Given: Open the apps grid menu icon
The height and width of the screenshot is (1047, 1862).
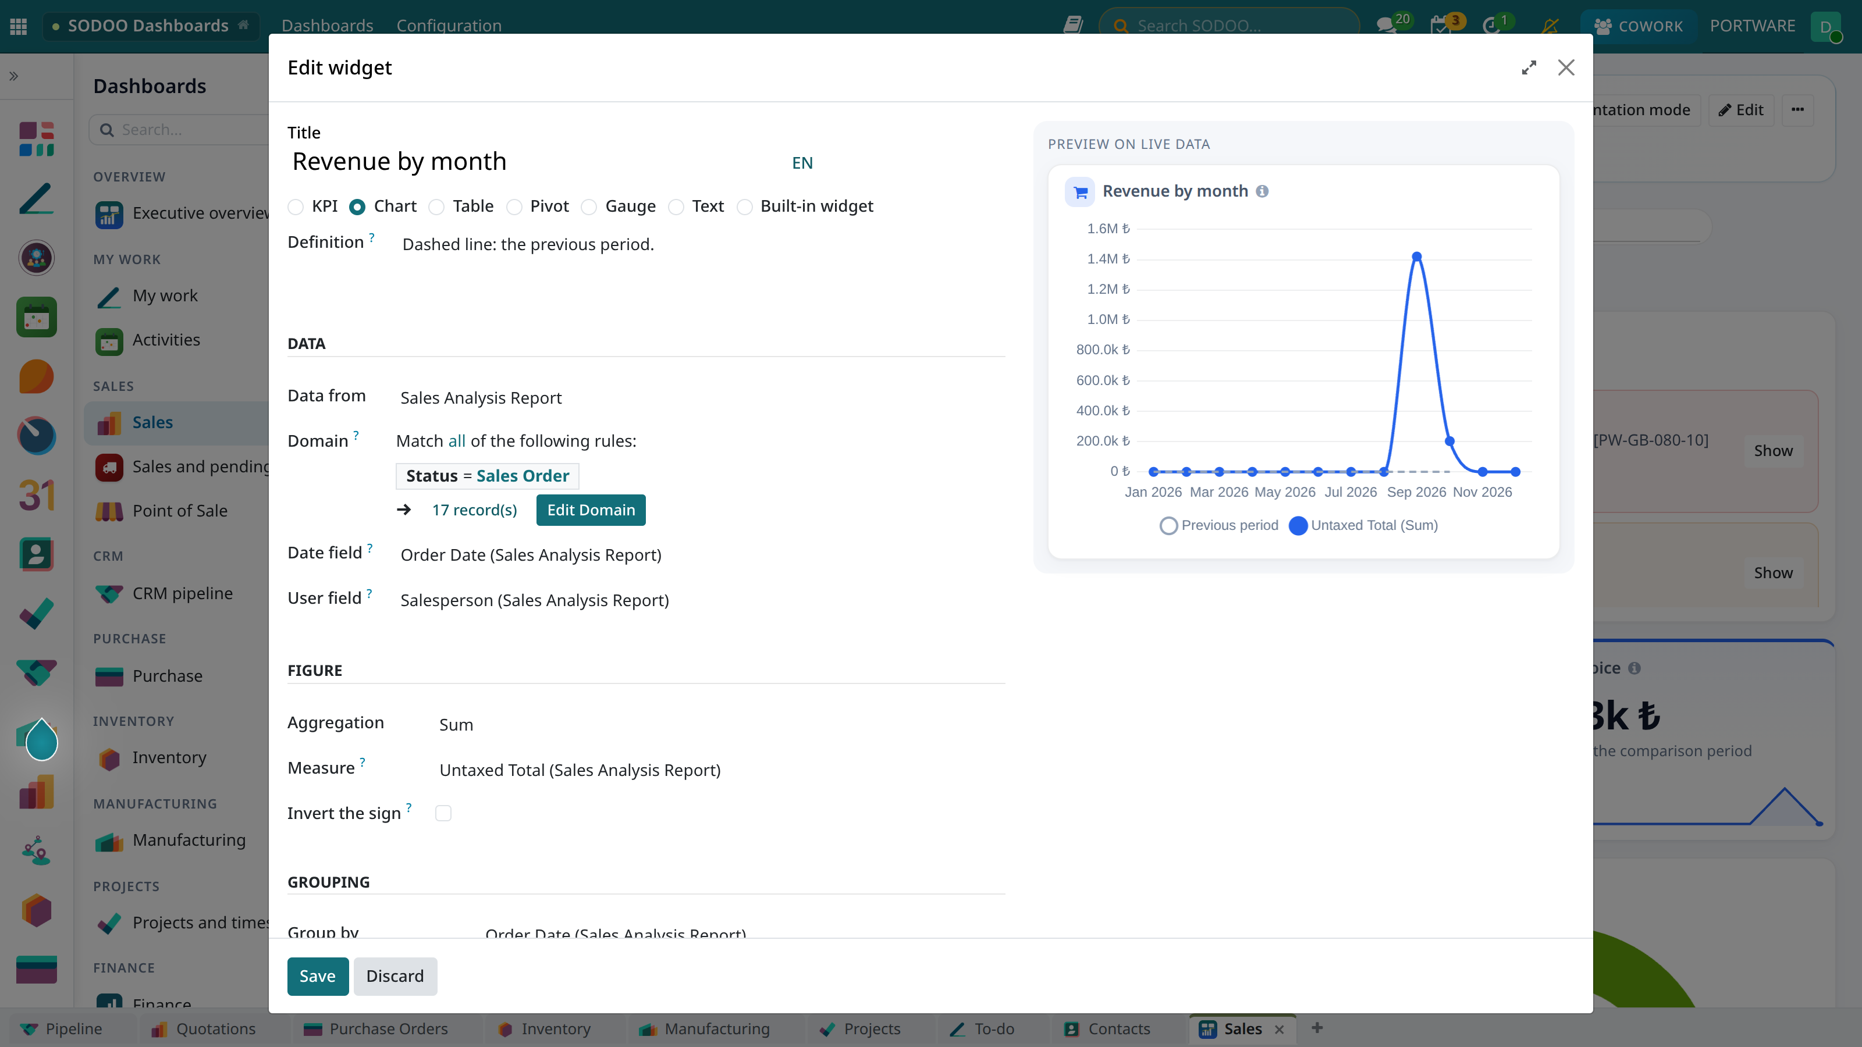Looking at the screenshot, I should pyautogui.click(x=19, y=26).
